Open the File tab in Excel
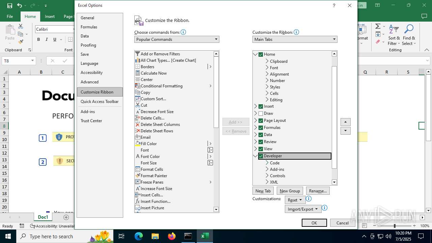Image resolution: width=432 pixels, height=243 pixels. click(10, 16)
